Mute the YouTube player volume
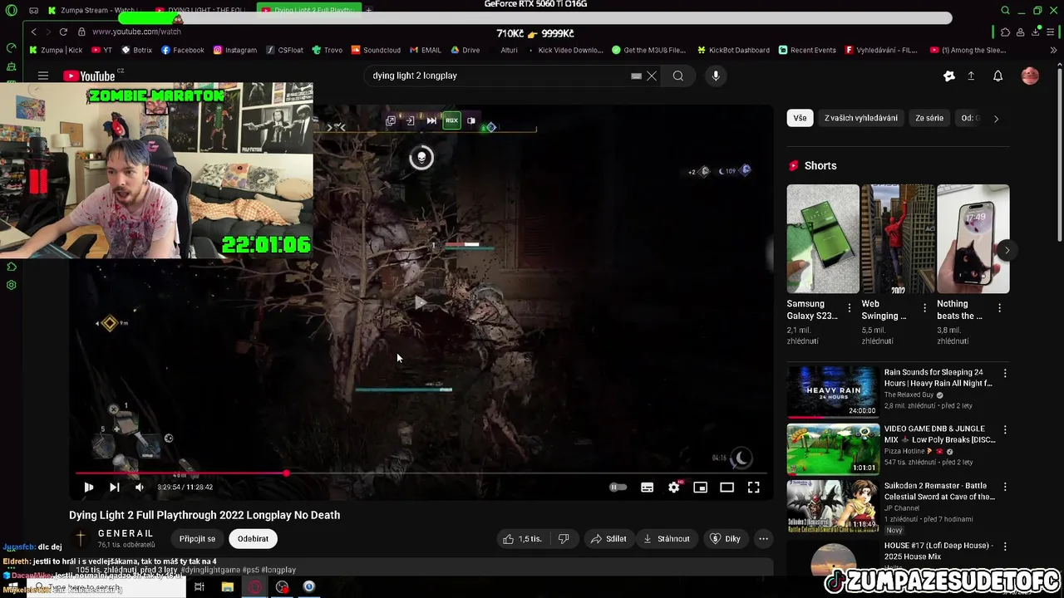The width and height of the screenshot is (1064, 598). (x=139, y=488)
